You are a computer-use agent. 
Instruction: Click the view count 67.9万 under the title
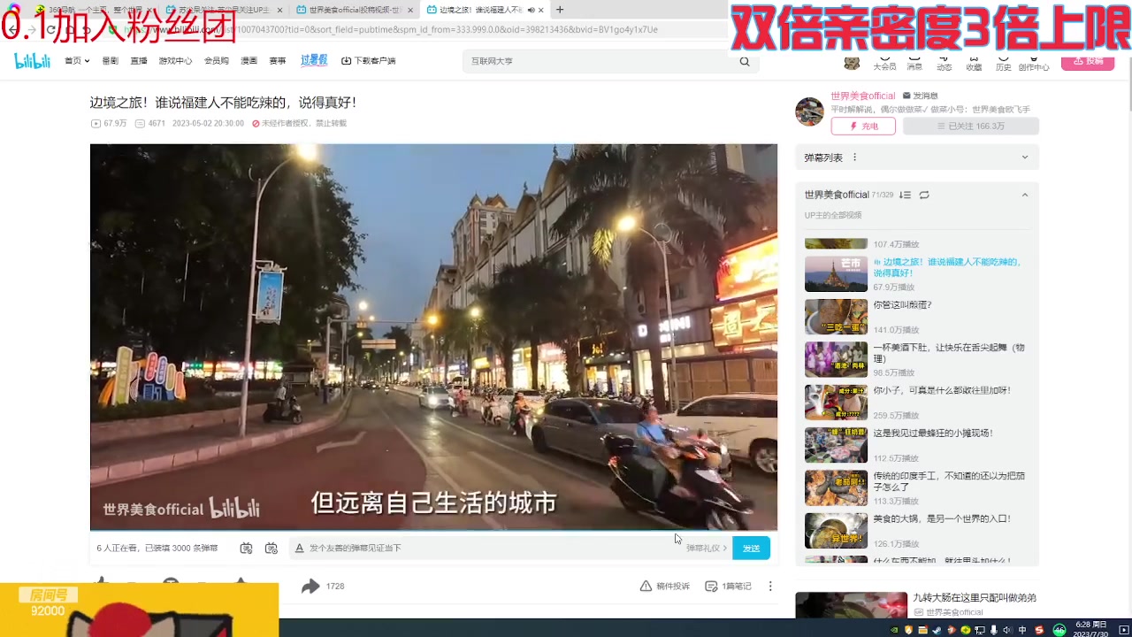[109, 124]
